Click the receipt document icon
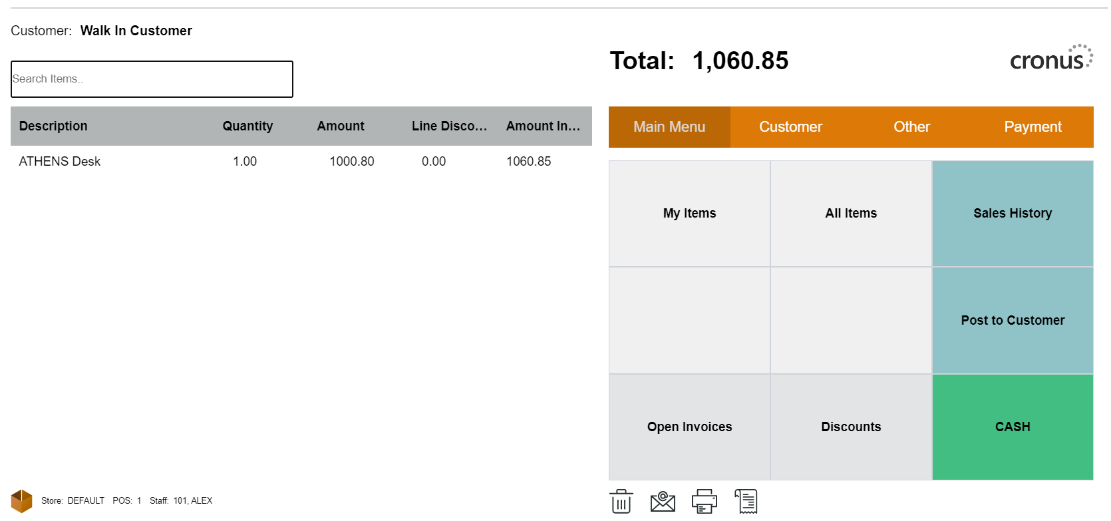This screenshot has height=521, width=1111. point(746,501)
